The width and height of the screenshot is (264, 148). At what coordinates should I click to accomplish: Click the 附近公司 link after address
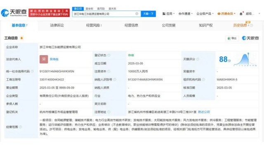[x=204, y=112]
